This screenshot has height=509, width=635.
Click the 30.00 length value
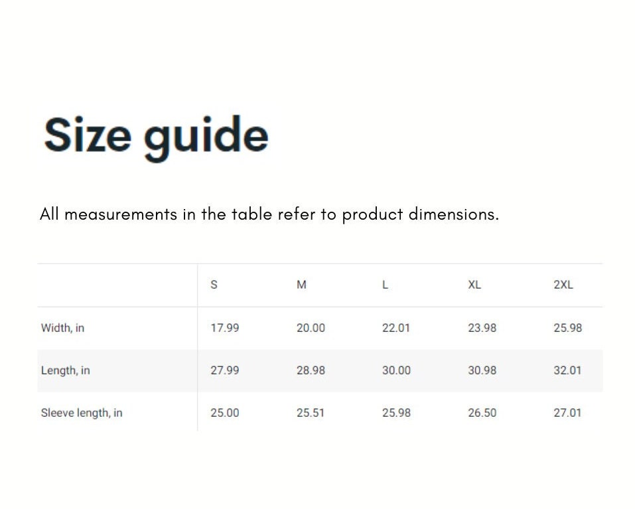click(x=397, y=370)
